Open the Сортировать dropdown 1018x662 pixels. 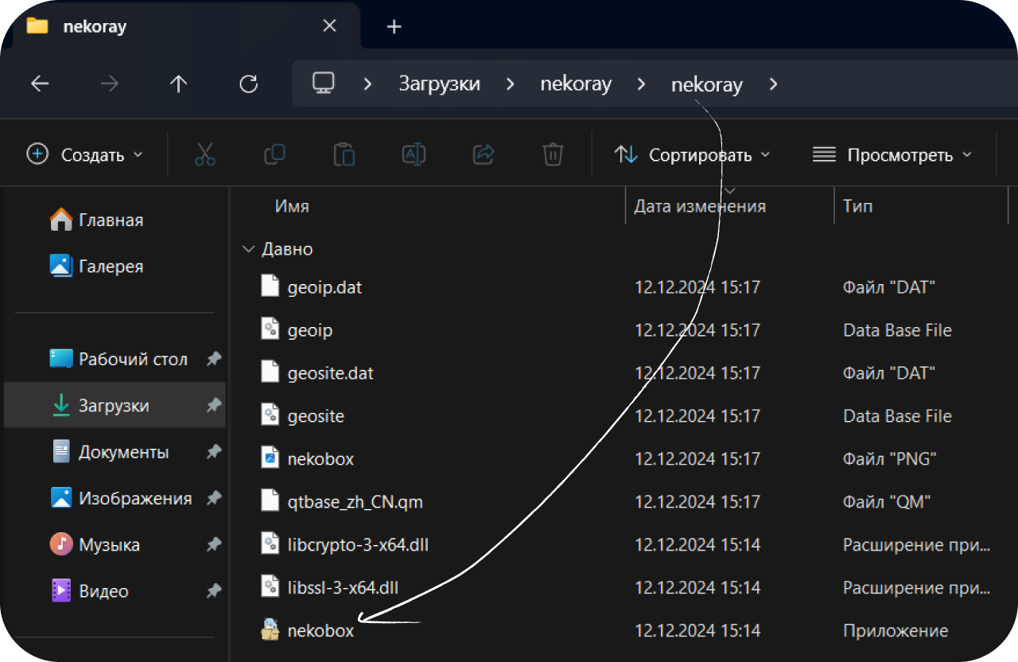click(692, 154)
